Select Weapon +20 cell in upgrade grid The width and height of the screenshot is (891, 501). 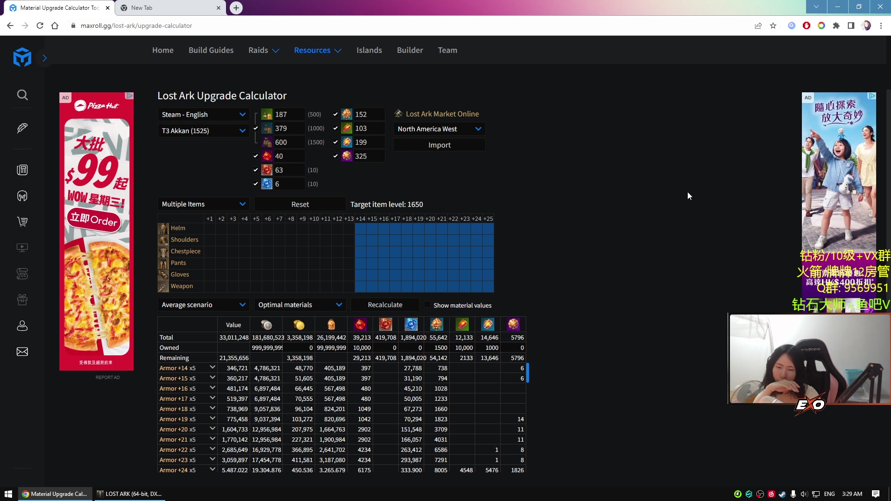pyautogui.click(x=430, y=286)
